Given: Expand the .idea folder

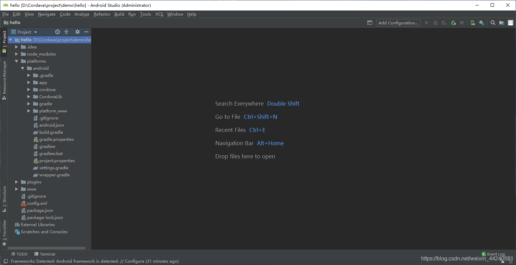Looking at the screenshot, I should [17, 47].
